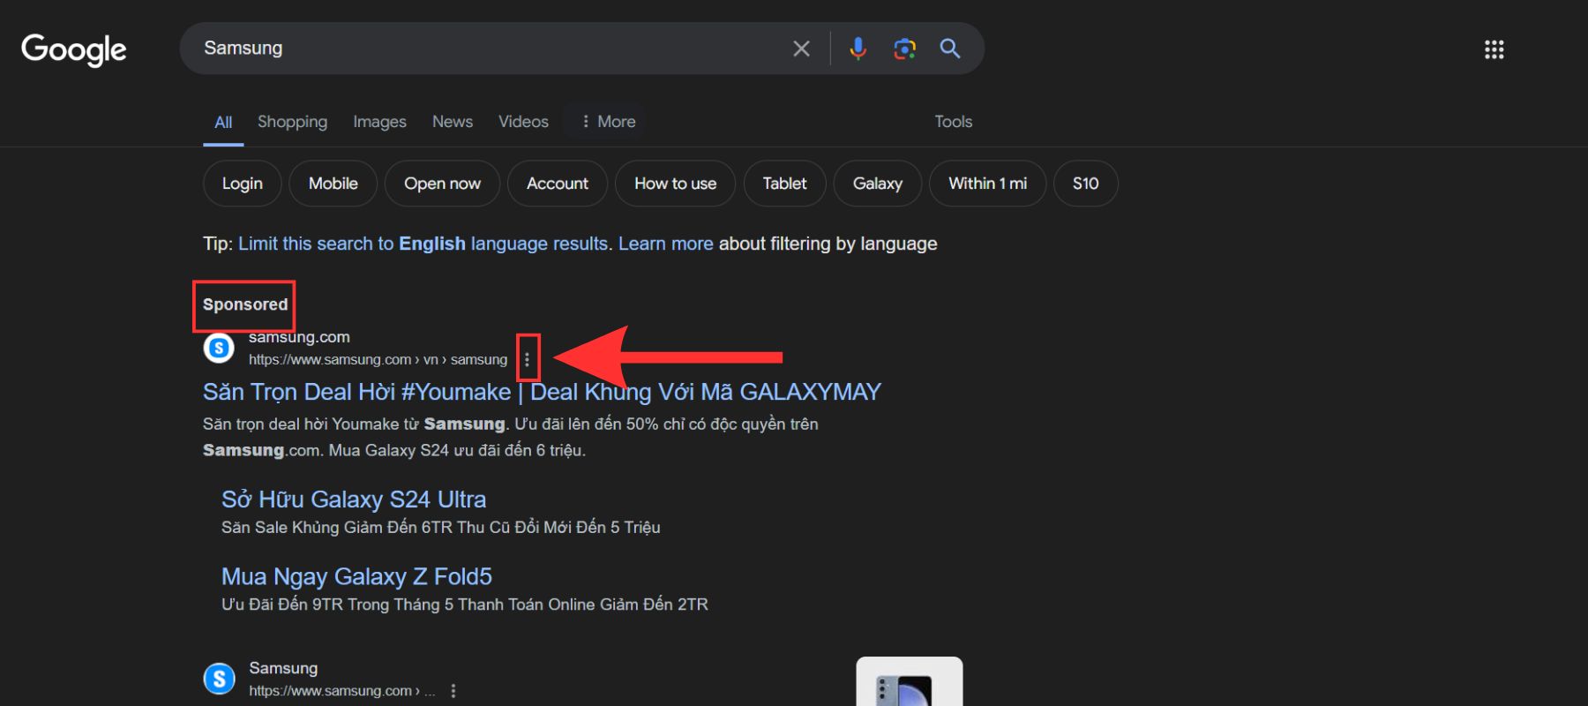Image resolution: width=1588 pixels, height=706 pixels.
Task: Click the 'Ưu Đãi Đến 9TR Trong Tháng 5' description
Action: (465, 605)
